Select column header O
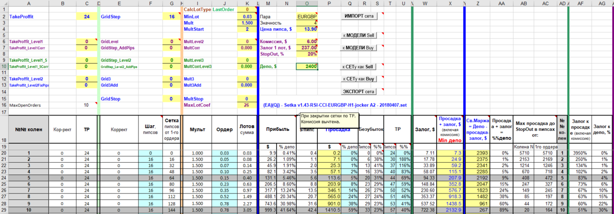 pos(307,3)
